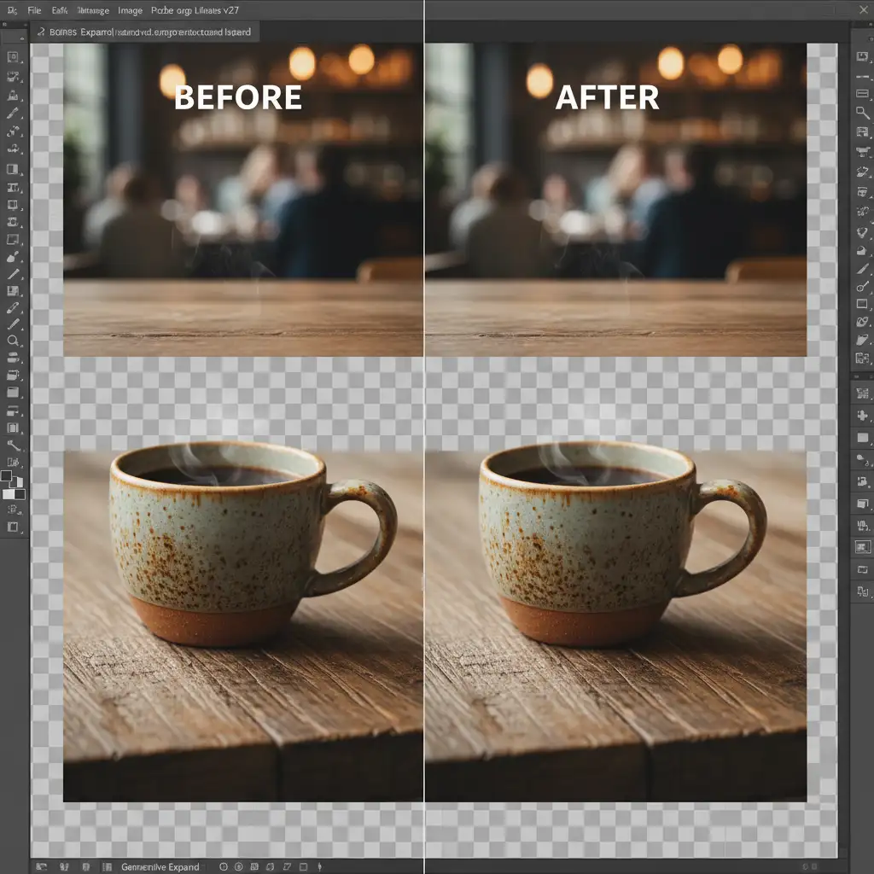Pick the paint bucket tool in left toolbar
The width and height of the screenshot is (874, 874).
click(13, 257)
